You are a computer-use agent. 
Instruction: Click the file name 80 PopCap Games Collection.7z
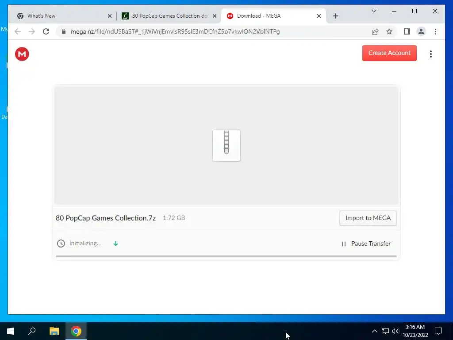[x=106, y=218]
